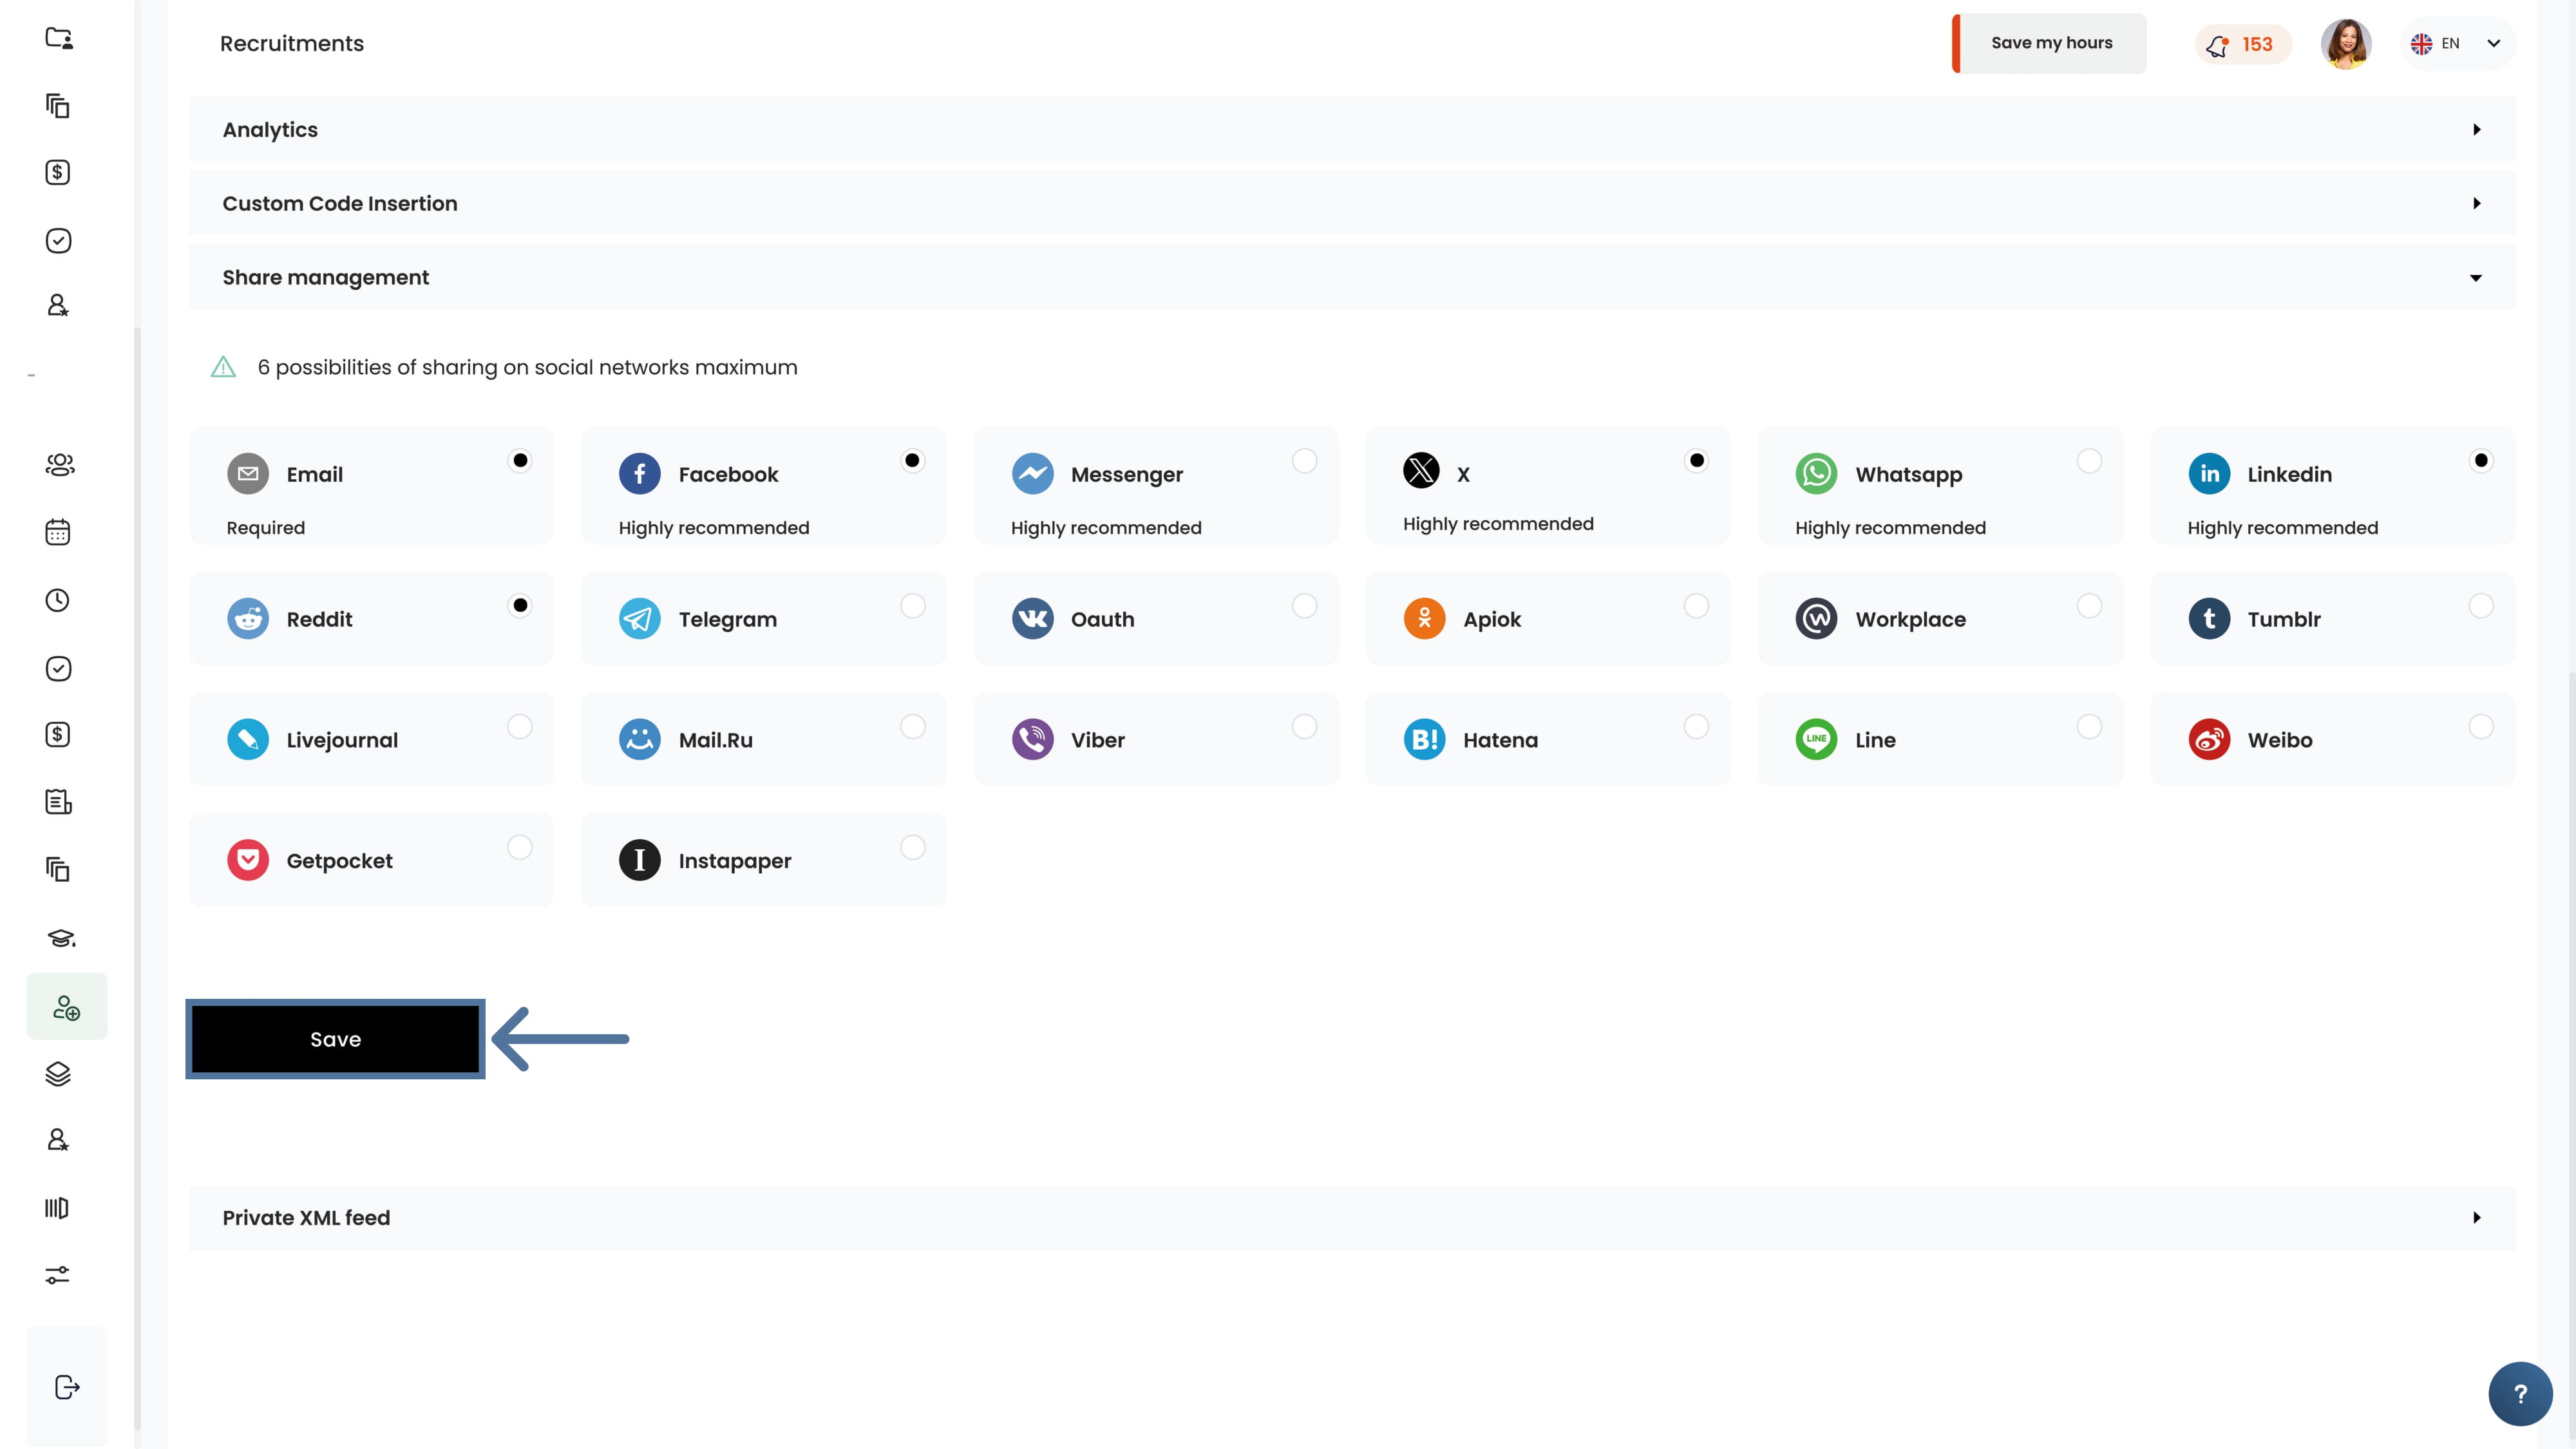The width and height of the screenshot is (2576, 1449).
Task: Open sidebar barcode icon
Action: (x=57, y=1208)
